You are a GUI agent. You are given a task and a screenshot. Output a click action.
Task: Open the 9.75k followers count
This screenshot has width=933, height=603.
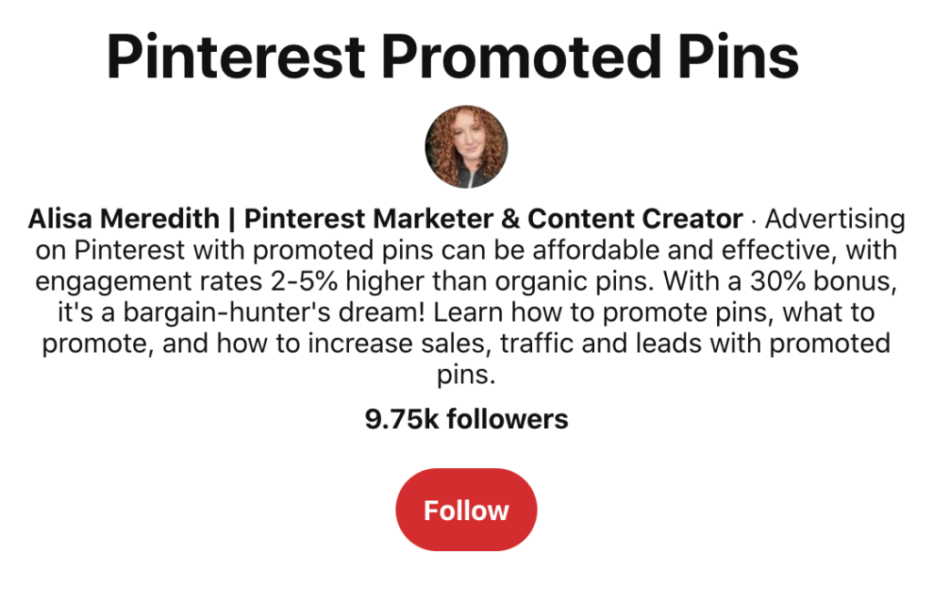point(466,419)
